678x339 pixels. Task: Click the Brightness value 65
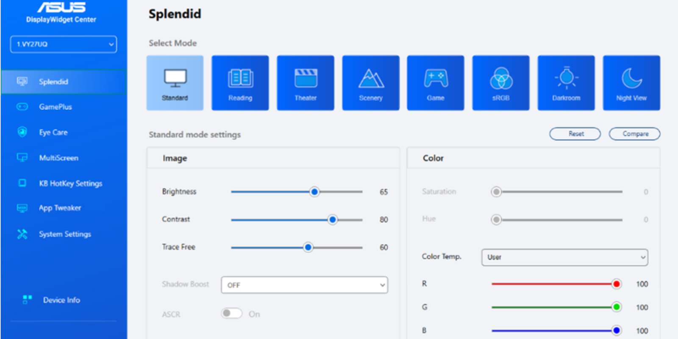[x=383, y=192]
